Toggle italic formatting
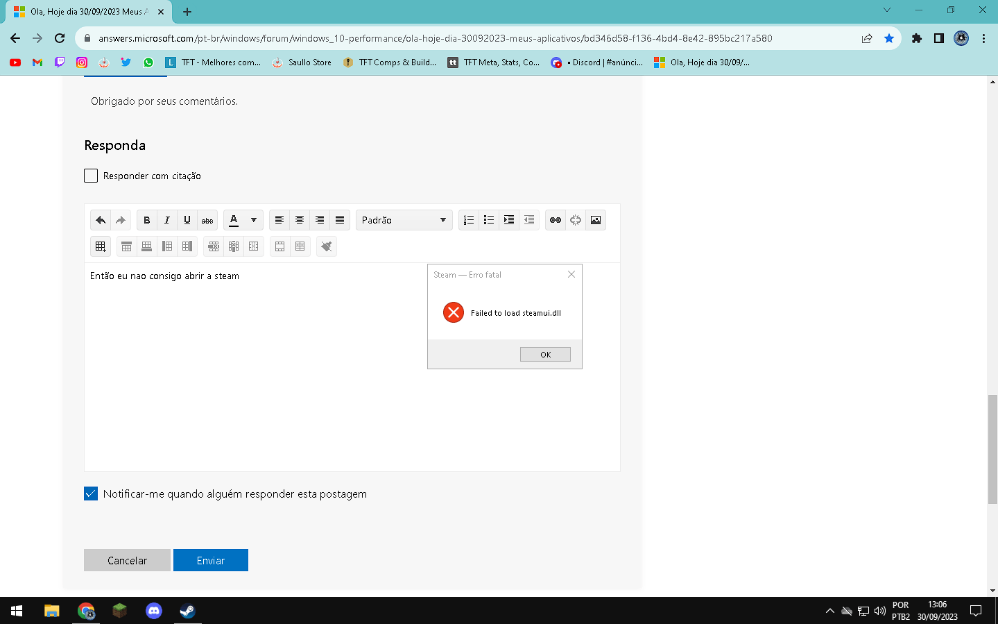Image resolution: width=998 pixels, height=624 pixels. [x=167, y=220]
